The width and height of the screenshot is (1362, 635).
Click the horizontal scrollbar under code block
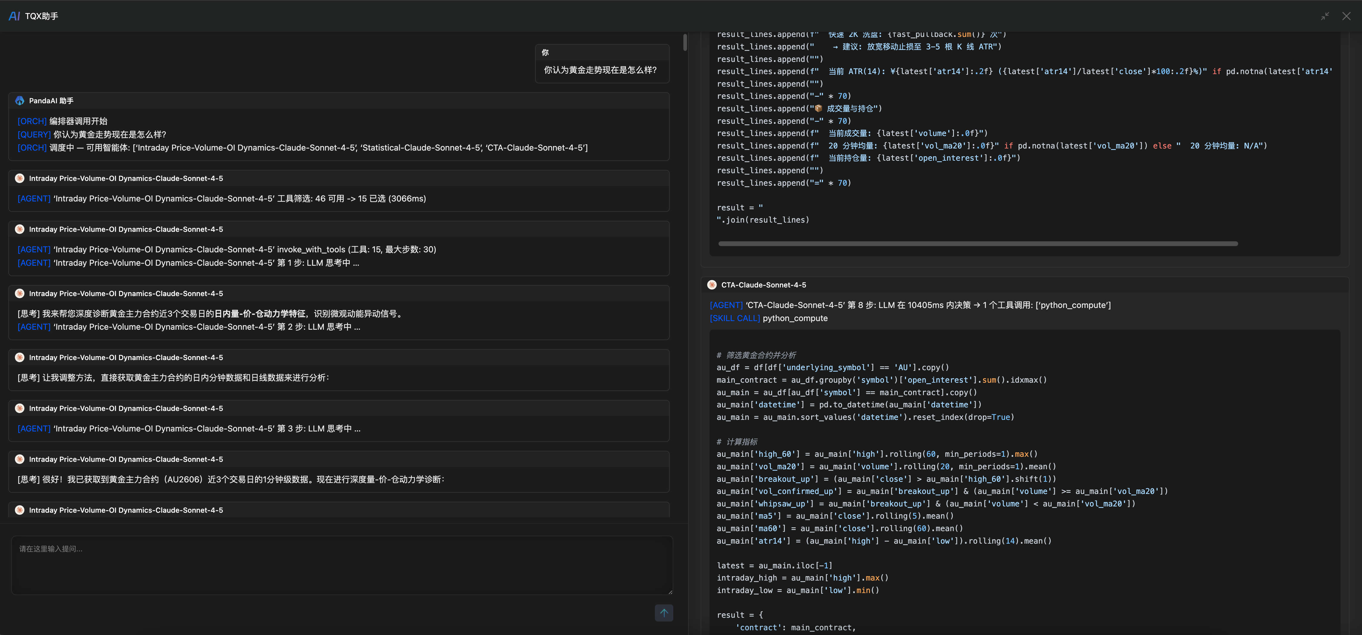[978, 244]
